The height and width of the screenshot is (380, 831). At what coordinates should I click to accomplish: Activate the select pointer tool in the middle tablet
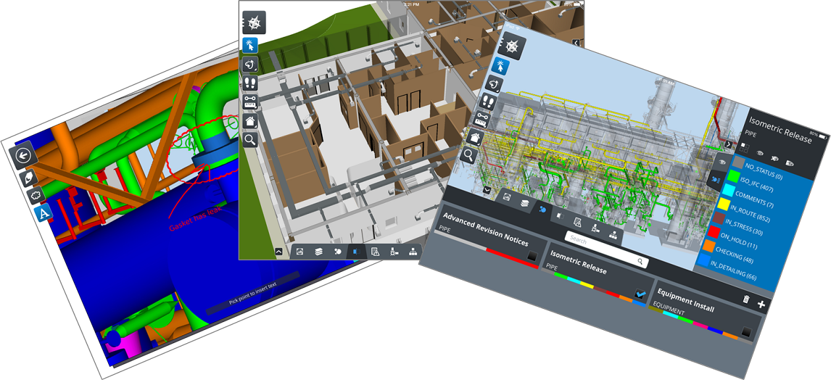coord(250,45)
